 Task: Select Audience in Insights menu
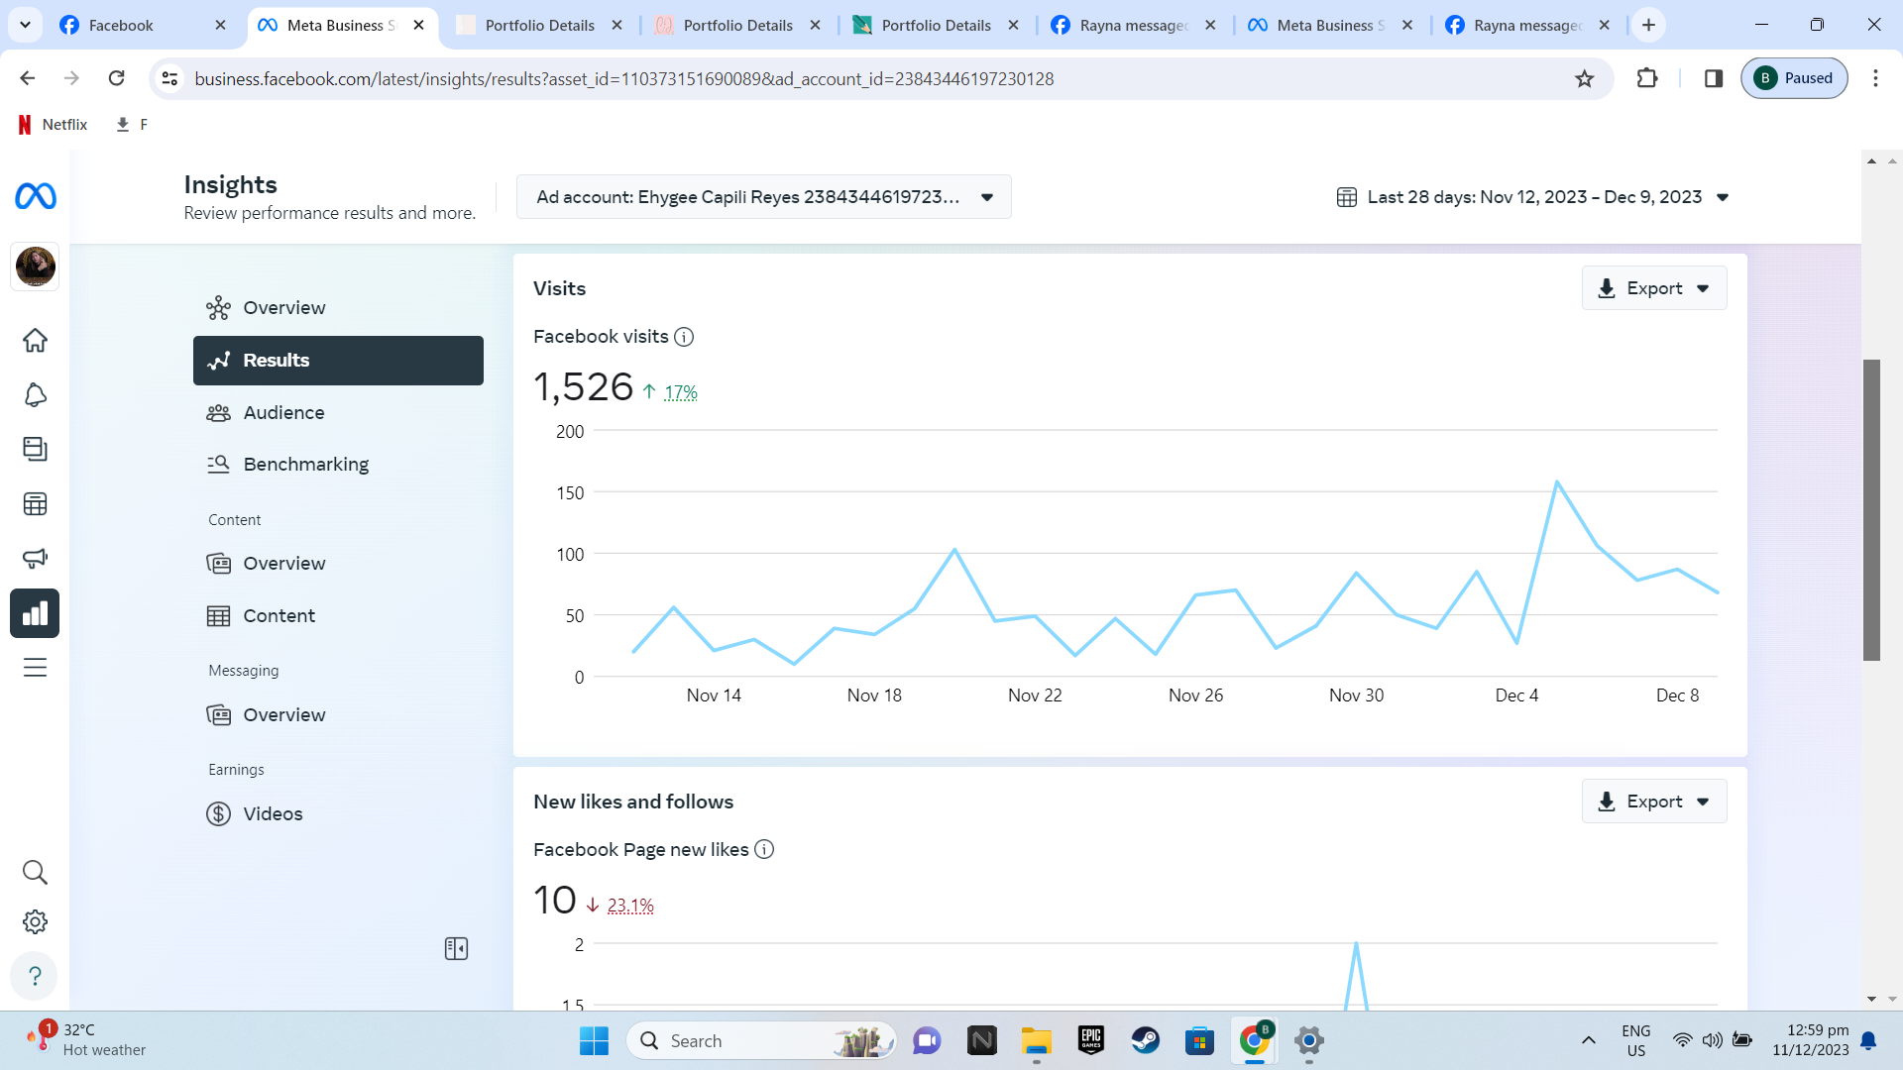[283, 412]
